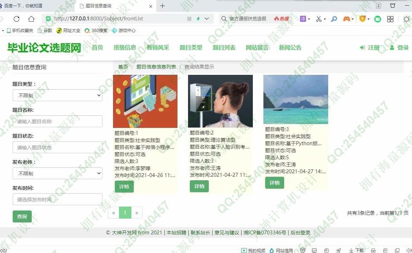Click the green lightning speed-mode icon
The image size is (412, 253).
[198, 19]
